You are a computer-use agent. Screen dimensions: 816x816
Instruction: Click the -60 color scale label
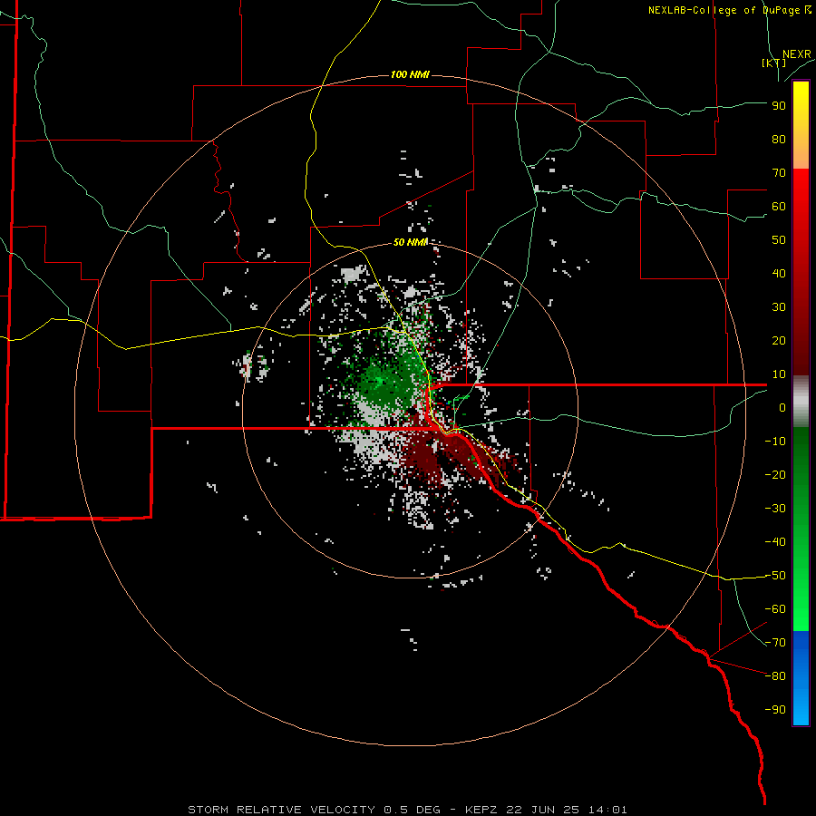coord(775,609)
